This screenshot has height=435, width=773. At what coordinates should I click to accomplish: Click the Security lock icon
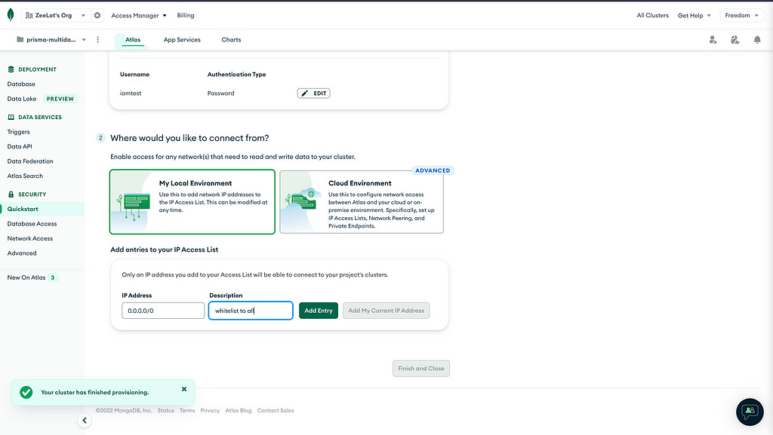pyautogui.click(x=11, y=195)
